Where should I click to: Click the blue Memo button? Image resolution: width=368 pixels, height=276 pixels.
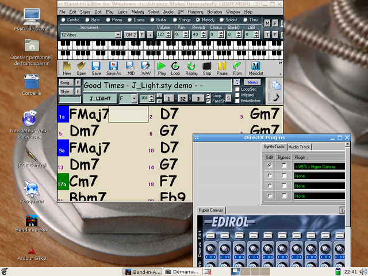(x=252, y=82)
